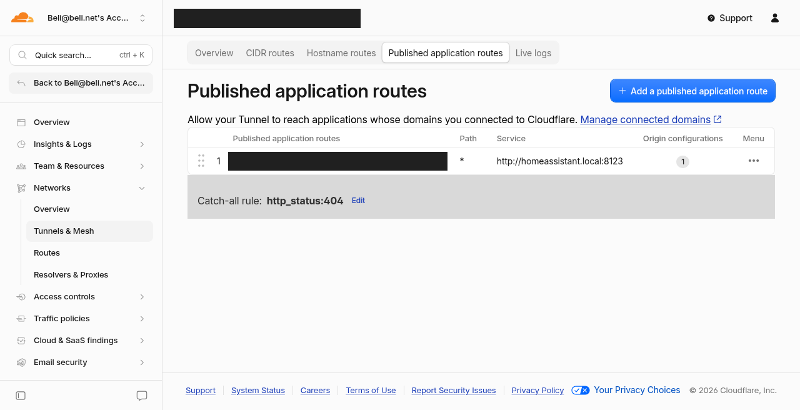The image size is (800, 410).
Task: Open Terms of Use footer link
Action: tap(371, 391)
